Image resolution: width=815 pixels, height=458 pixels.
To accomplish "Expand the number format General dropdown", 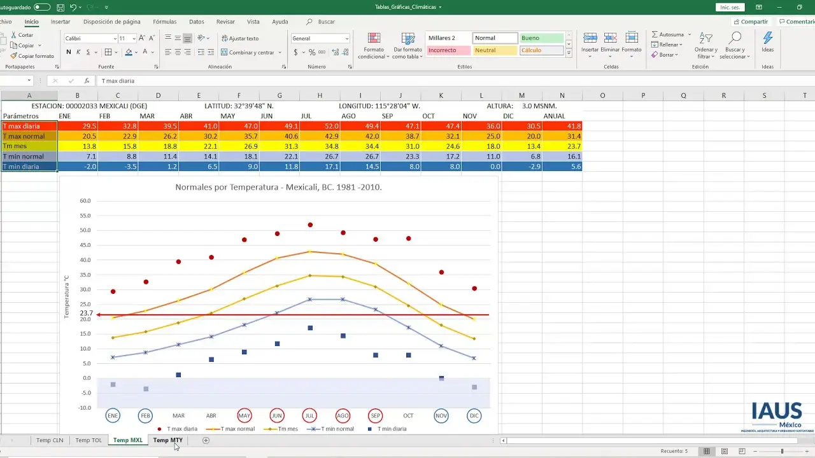I will click(x=347, y=39).
